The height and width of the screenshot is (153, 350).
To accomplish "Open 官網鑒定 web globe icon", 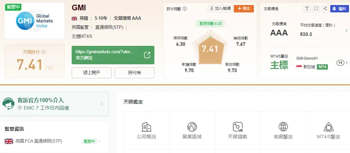I will [x=283, y=127].
